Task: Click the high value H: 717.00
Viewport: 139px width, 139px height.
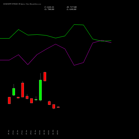Action: pos(72,7)
